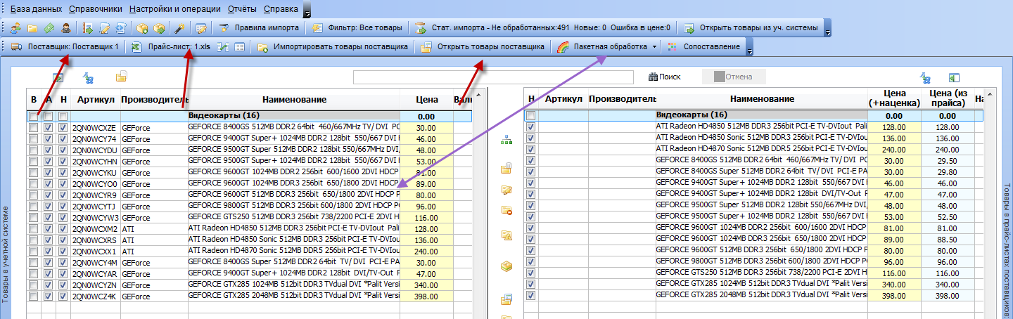Toggle the А checkbox for 2QN0WCZ4K row

(x=48, y=297)
